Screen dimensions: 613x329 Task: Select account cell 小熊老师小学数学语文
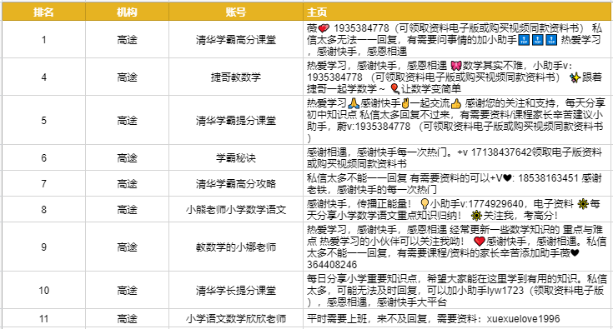coord(236,209)
